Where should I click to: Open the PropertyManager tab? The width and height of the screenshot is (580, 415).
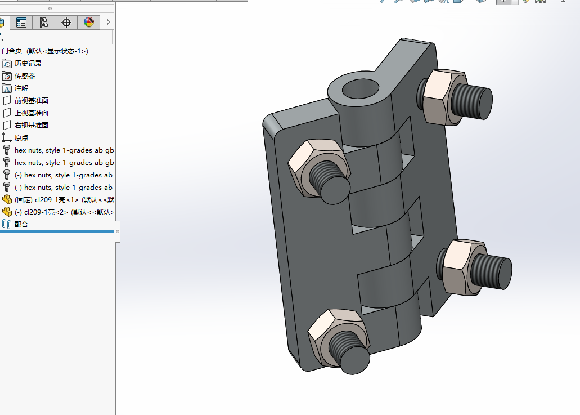click(x=21, y=23)
